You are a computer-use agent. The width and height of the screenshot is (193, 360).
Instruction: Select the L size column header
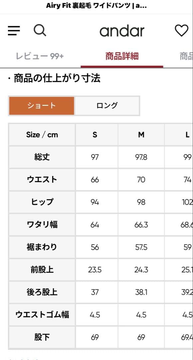pos(186,135)
